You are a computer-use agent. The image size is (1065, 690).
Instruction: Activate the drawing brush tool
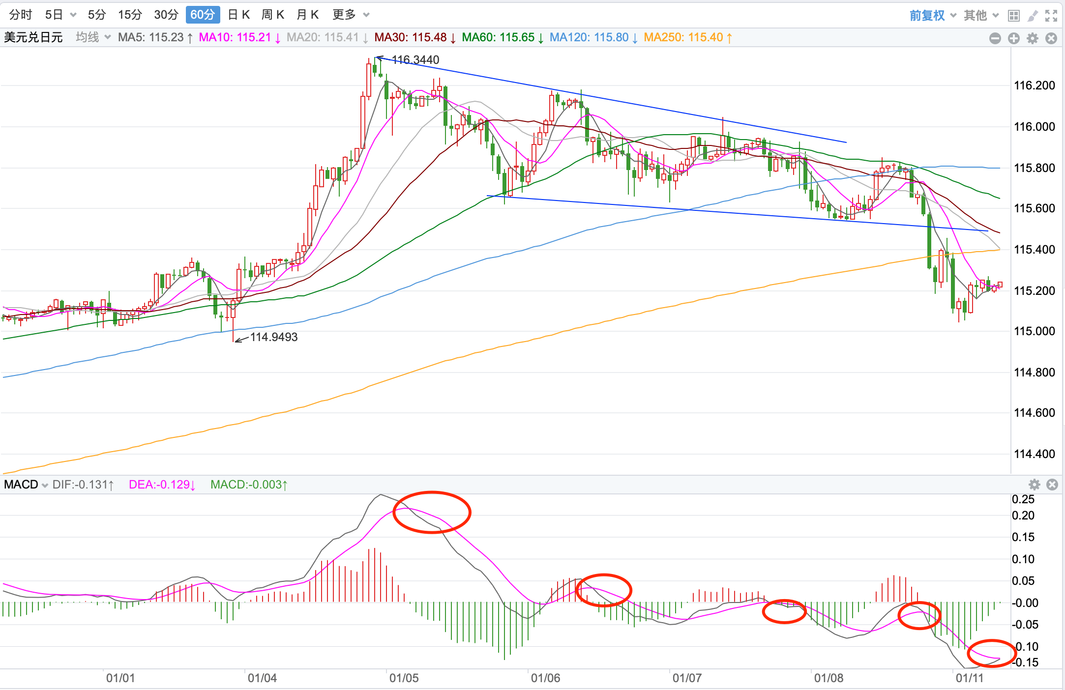1033,16
